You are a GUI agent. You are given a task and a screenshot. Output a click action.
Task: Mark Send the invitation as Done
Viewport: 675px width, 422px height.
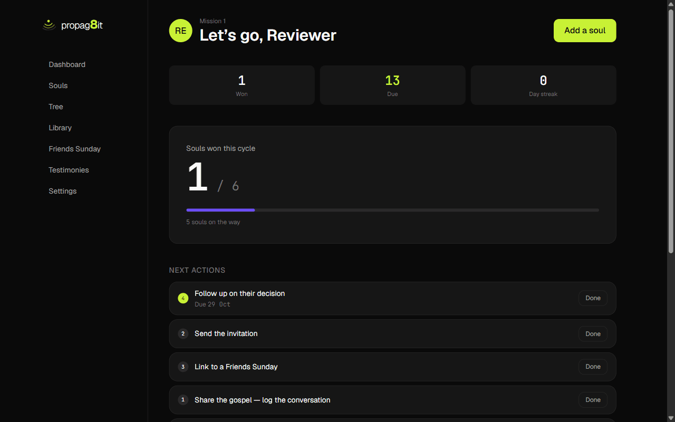coord(593,334)
